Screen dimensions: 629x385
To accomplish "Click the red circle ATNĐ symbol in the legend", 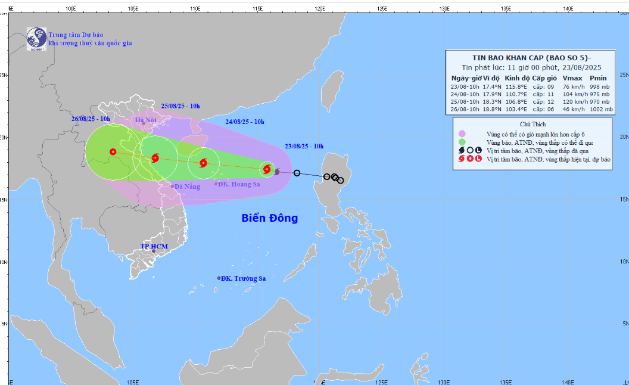I will click(470, 159).
